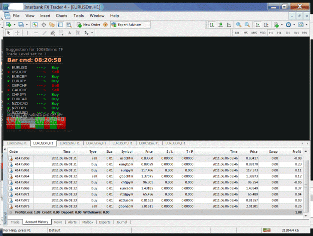Expand the Templates dropdown arrow

tap(306, 25)
